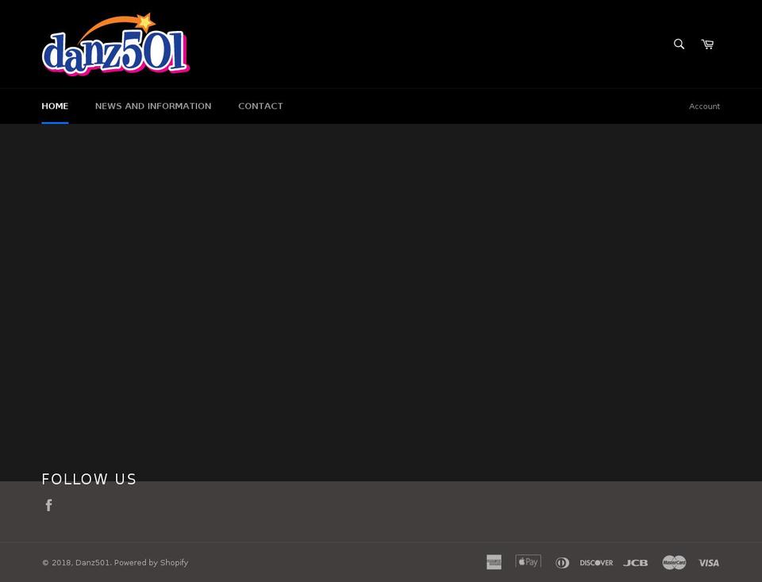Click the © 2018 copyright text
Screen dimensions: 762x582
click(x=57, y=563)
